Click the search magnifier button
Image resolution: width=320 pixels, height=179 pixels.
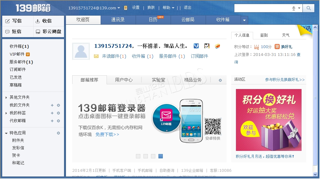[308, 8]
